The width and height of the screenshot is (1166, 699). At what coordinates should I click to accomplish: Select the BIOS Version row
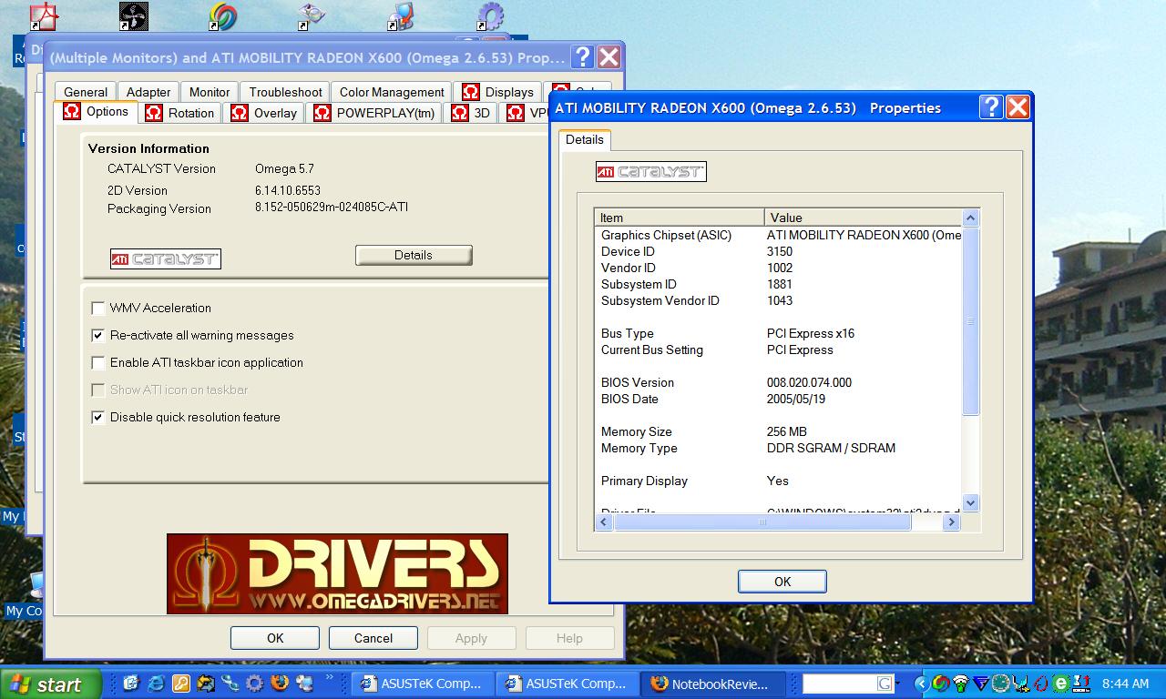(779, 382)
